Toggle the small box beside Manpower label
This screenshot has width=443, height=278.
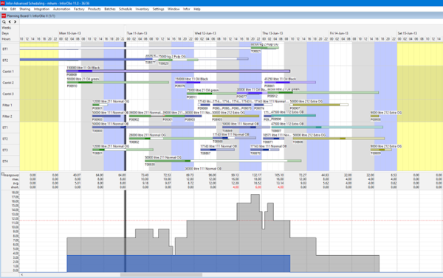point(2,174)
